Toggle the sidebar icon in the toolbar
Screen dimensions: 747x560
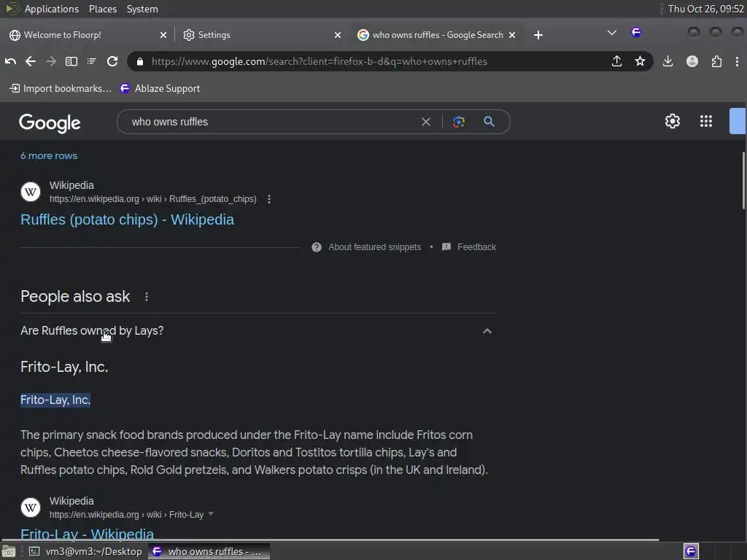tap(71, 61)
